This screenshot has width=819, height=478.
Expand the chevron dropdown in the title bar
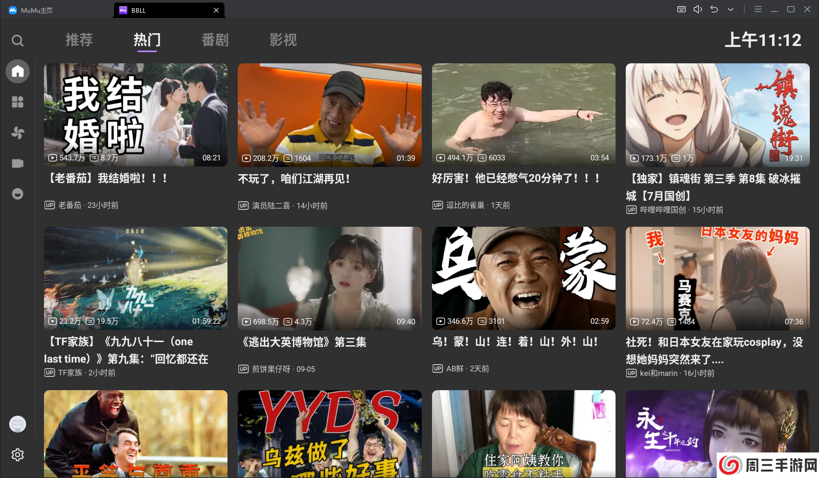(731, 9)
